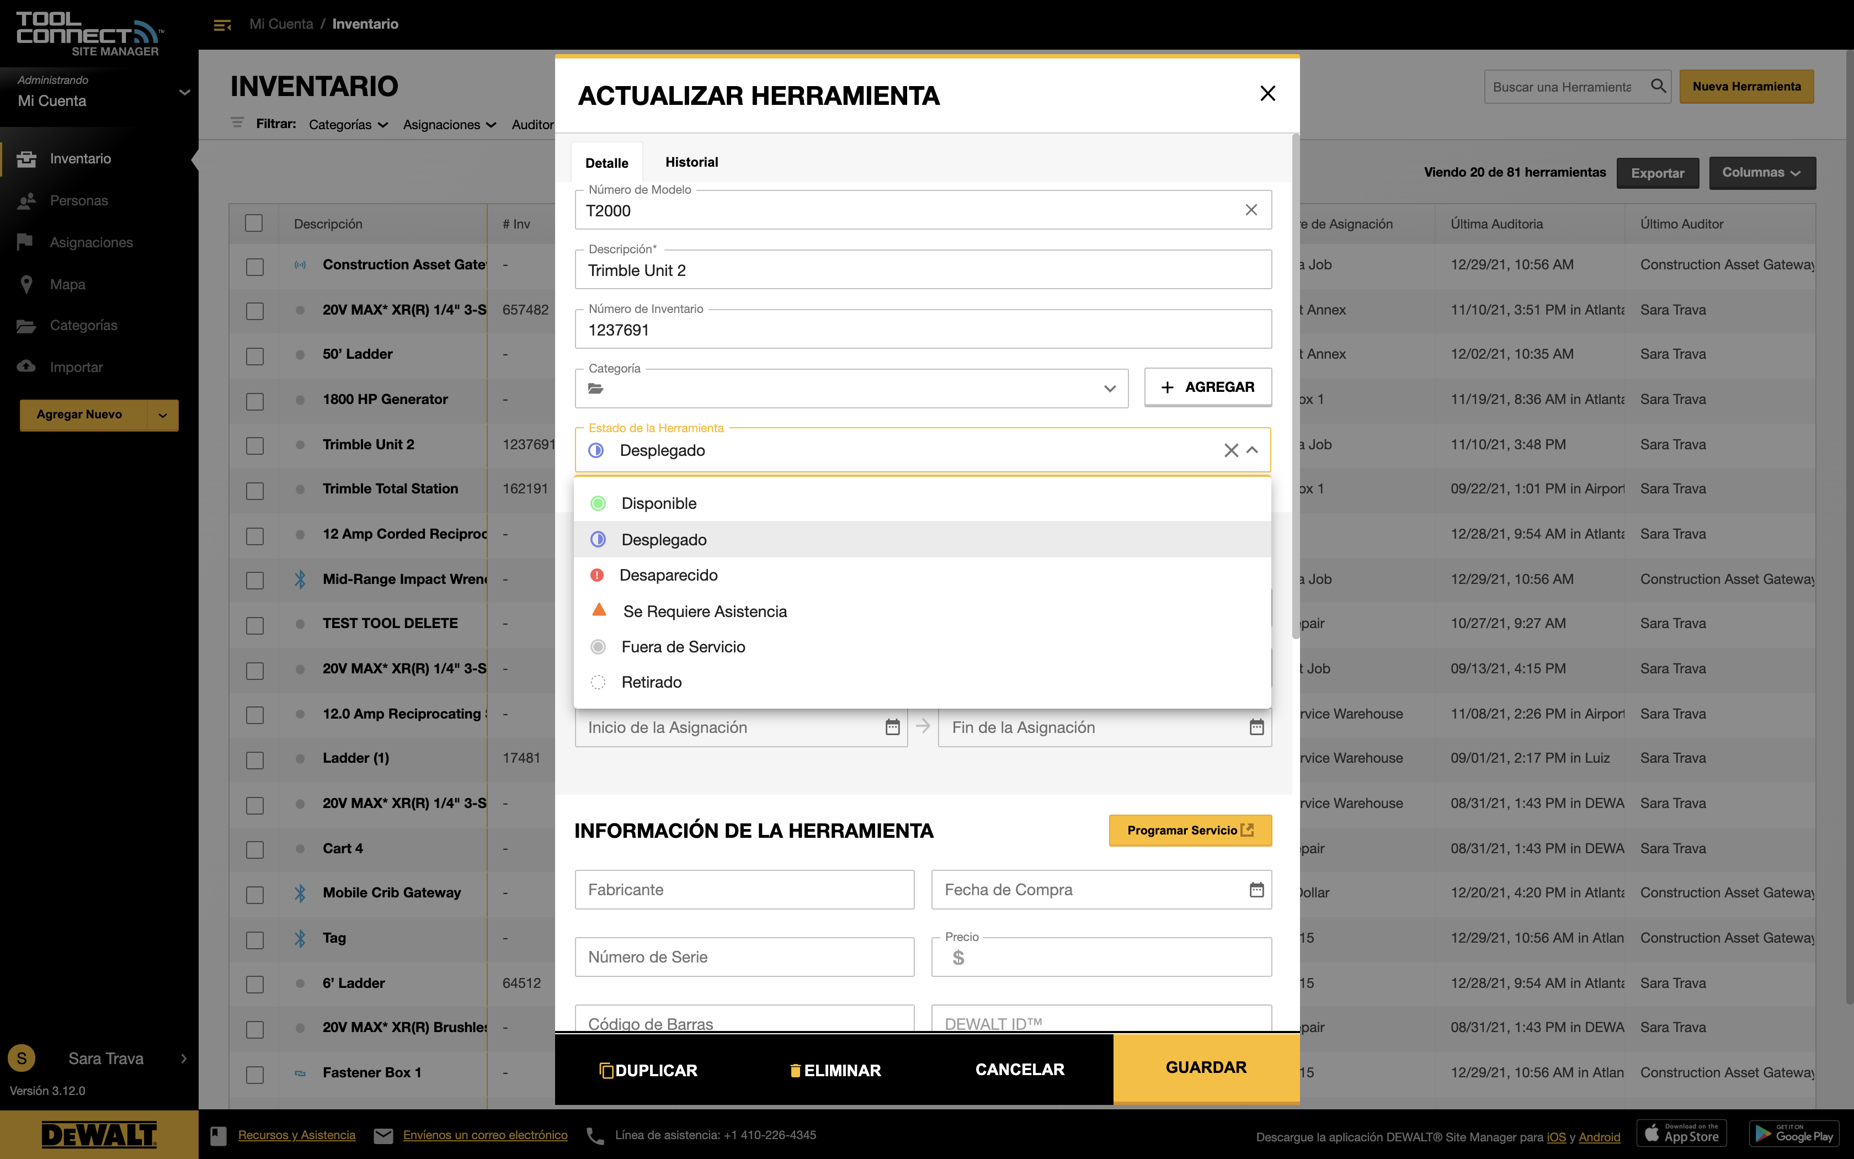
Task: Click the filter lines icon beside Filtrar
Action: [x=237, y=123]
